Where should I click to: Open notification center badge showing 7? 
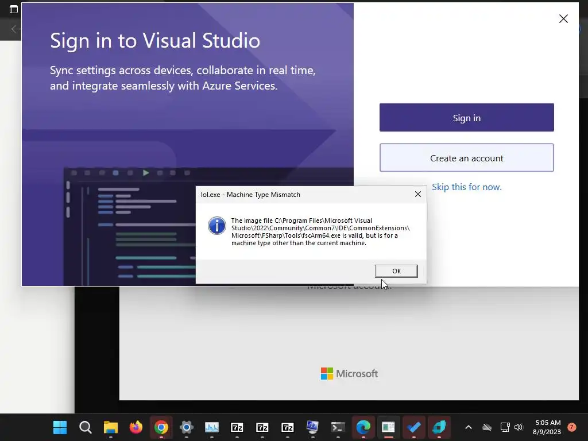point(572,427)
